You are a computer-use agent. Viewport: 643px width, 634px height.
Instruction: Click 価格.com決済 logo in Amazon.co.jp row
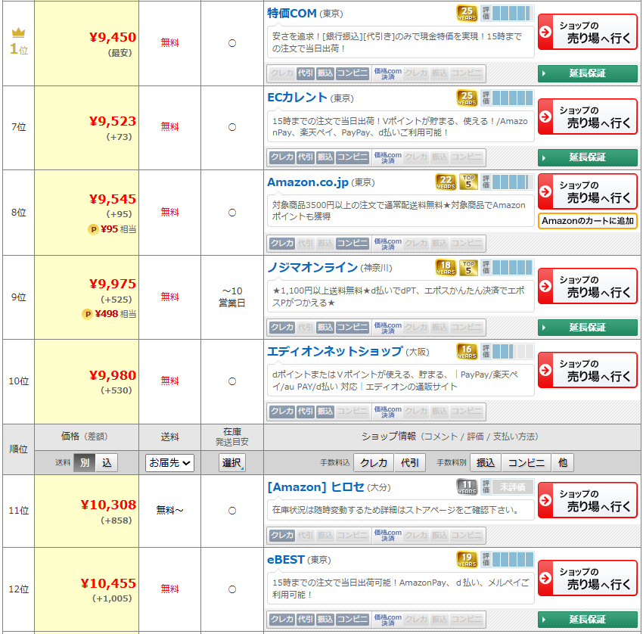[x=387, y=244]
